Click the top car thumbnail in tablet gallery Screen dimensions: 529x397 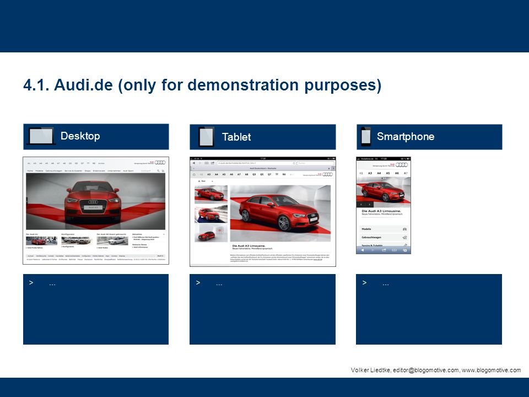click(x=211, y=194)
